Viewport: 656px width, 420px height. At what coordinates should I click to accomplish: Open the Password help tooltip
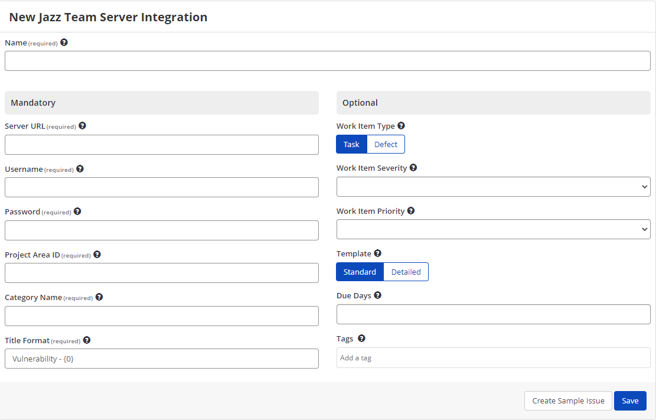coord(77,211)
